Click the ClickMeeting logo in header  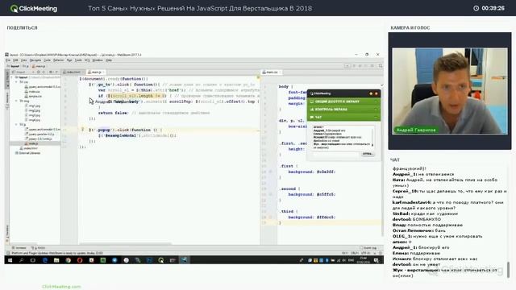(x=34, y=9)
